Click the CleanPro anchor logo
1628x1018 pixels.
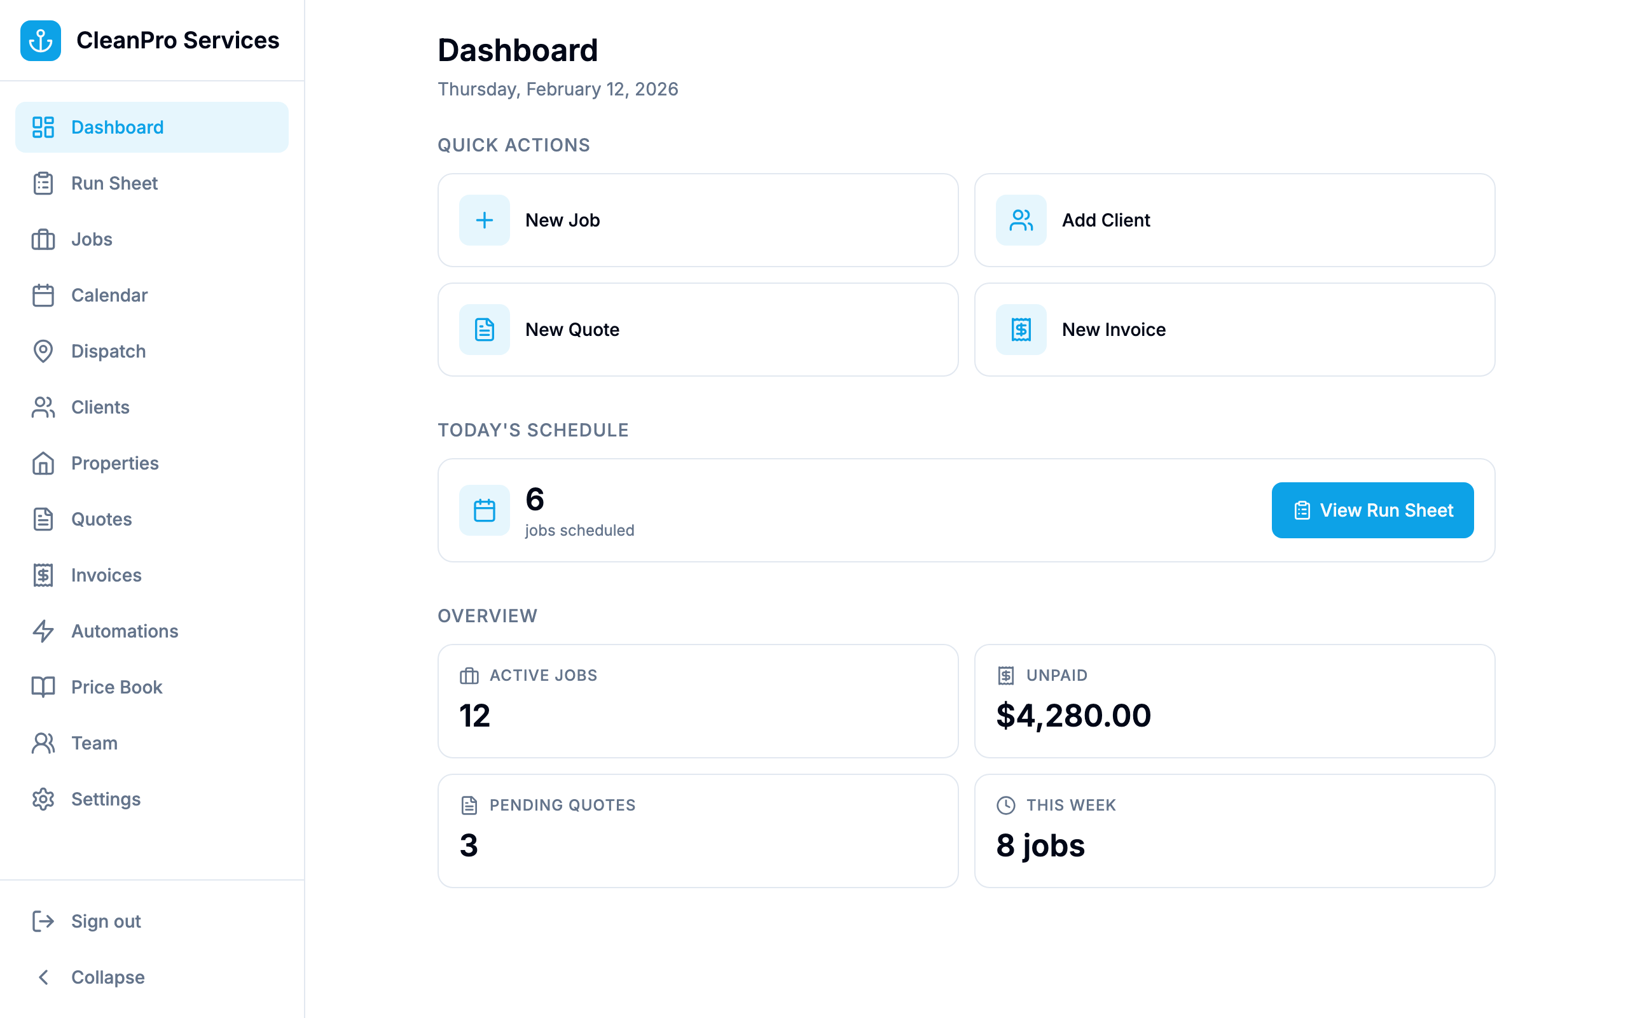tap(40, 40)
